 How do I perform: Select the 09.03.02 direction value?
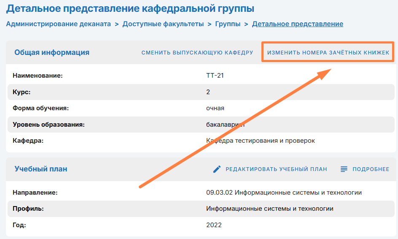coord(284,193)
